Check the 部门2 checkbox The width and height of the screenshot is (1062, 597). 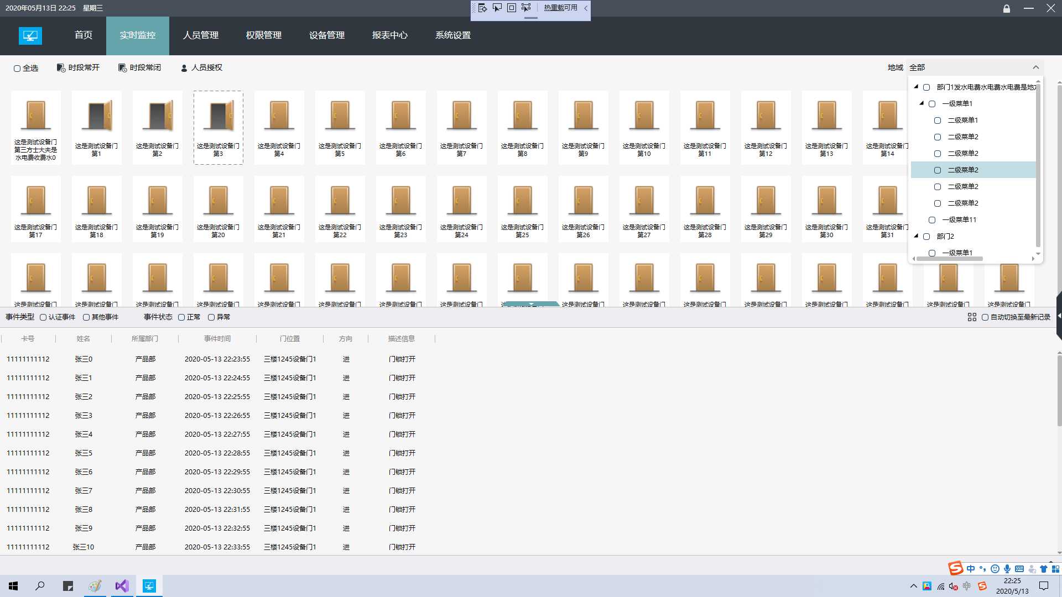[926, 237]
